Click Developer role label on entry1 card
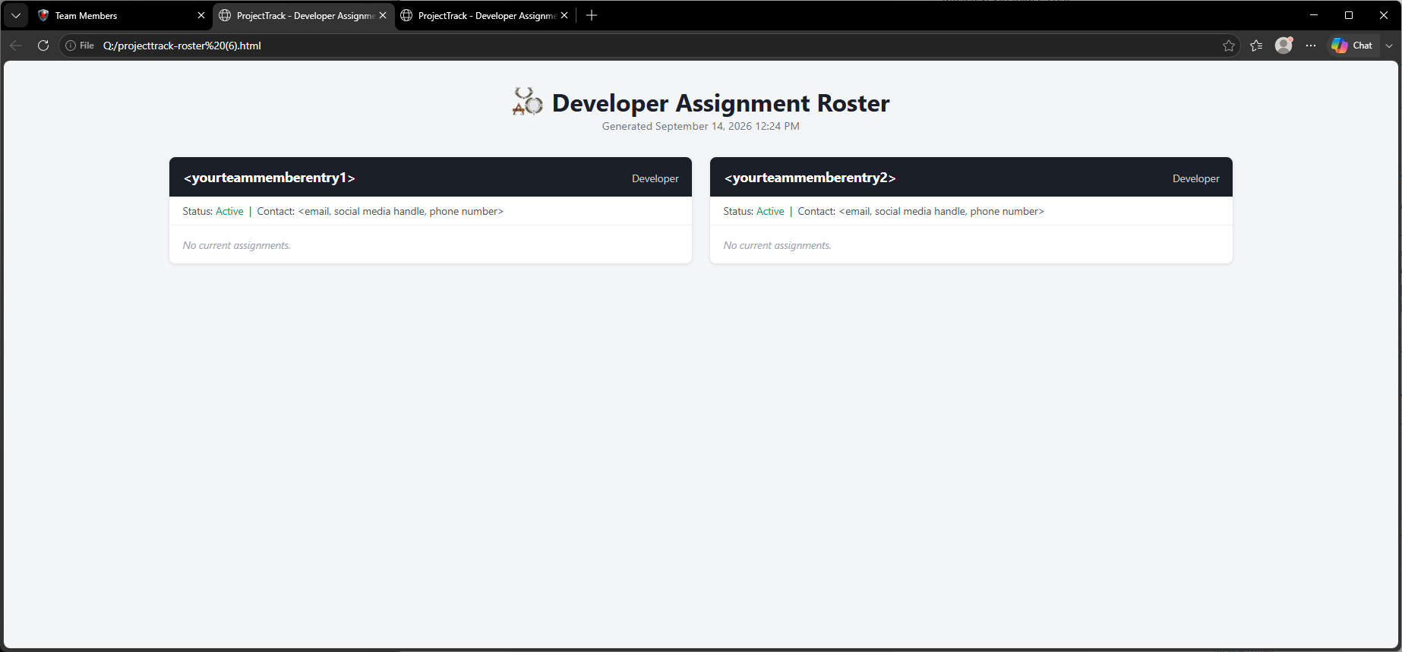 655,178
